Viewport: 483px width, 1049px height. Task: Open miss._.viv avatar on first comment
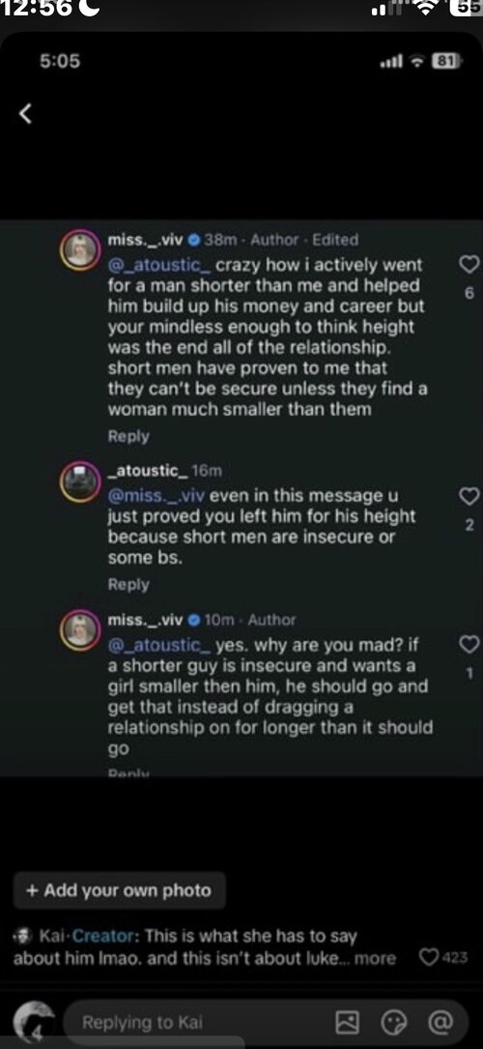(79, 250)
